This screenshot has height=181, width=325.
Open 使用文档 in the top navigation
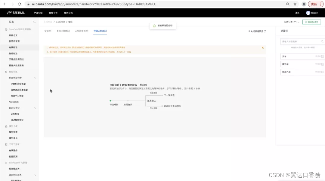[68, 13]
